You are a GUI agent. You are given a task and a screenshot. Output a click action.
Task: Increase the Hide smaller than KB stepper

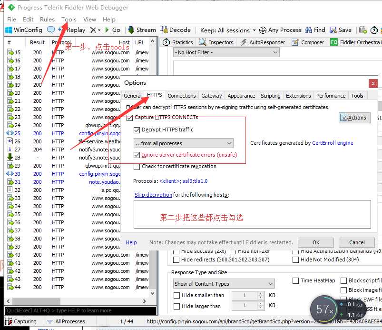pos(260,293)
